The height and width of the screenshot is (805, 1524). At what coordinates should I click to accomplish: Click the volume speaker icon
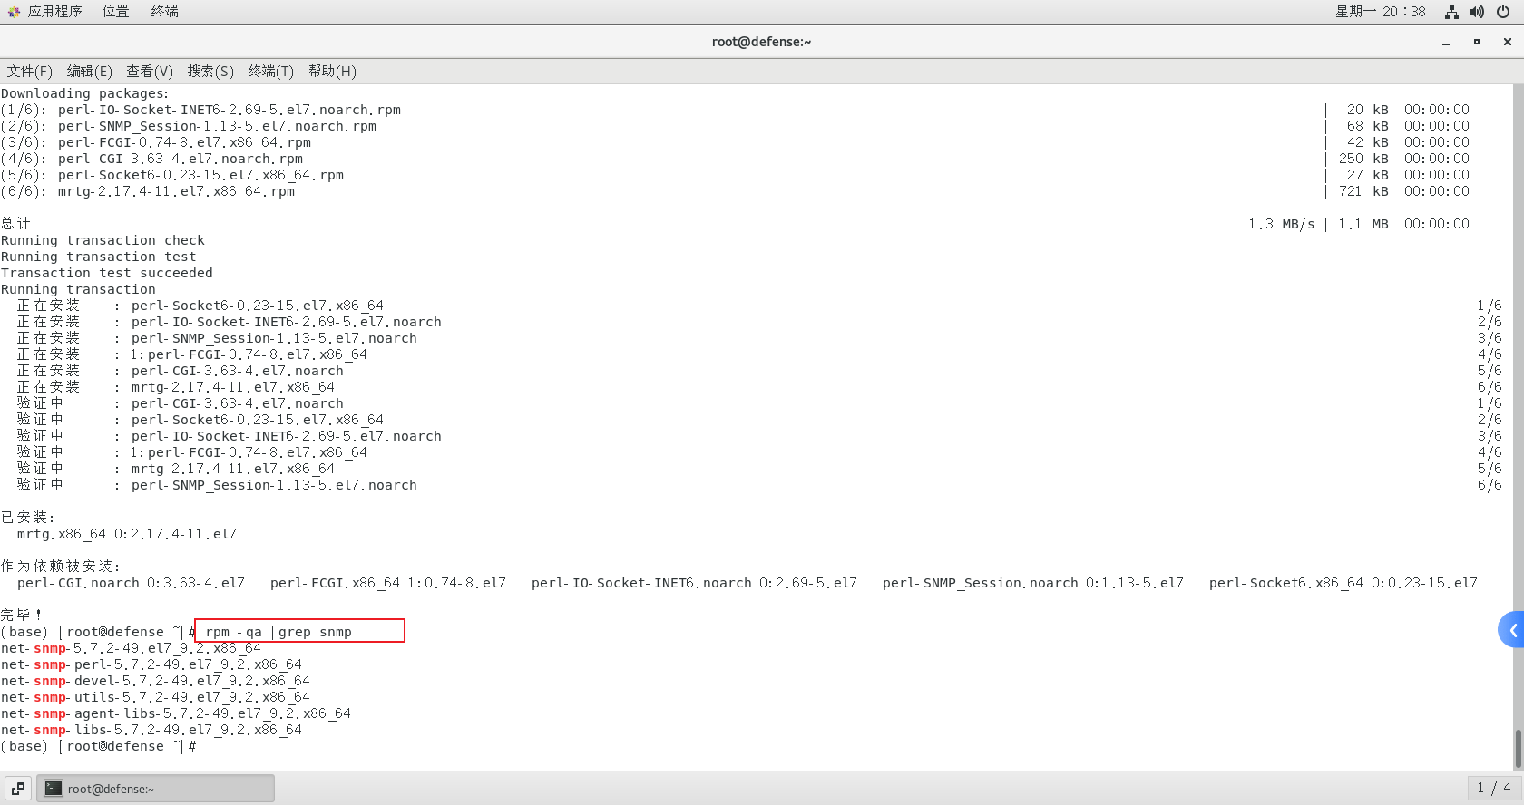(x=1477, y=12)
